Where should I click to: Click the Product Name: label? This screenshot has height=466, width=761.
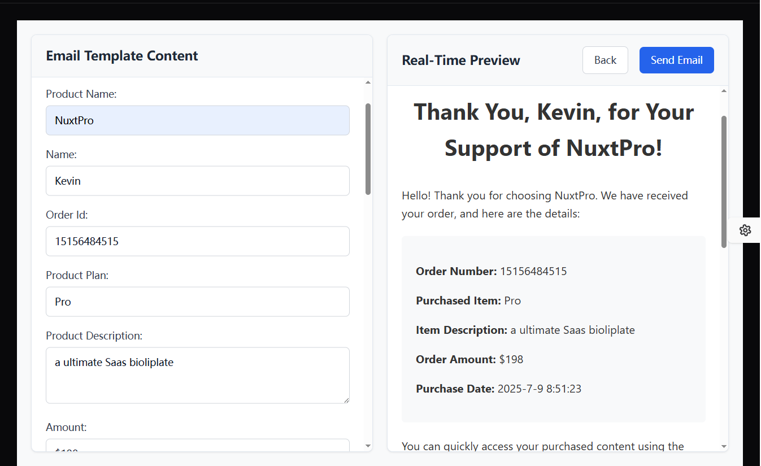[81, 94]
